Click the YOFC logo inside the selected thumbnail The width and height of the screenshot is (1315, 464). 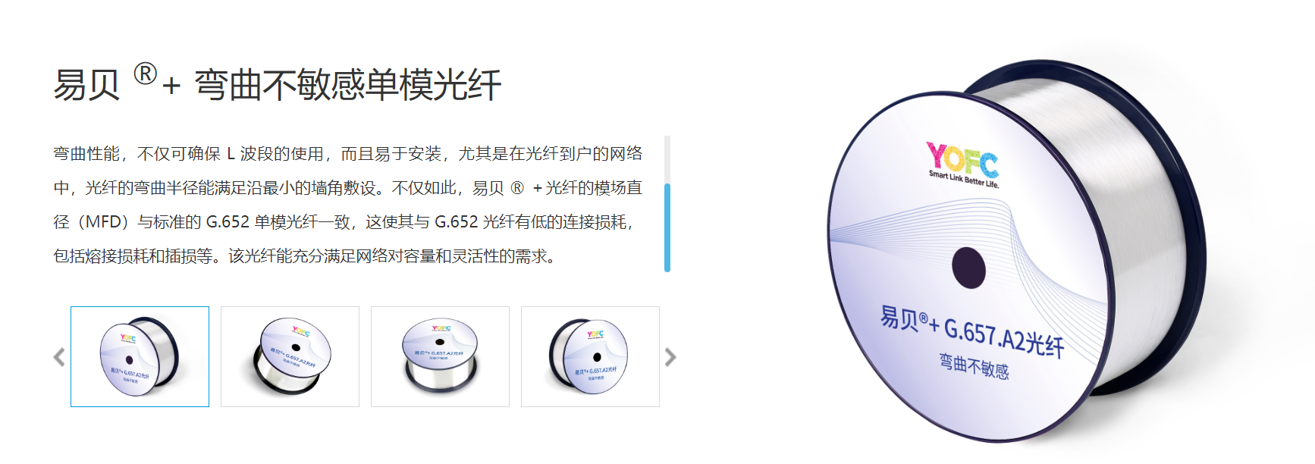[127, 338]
